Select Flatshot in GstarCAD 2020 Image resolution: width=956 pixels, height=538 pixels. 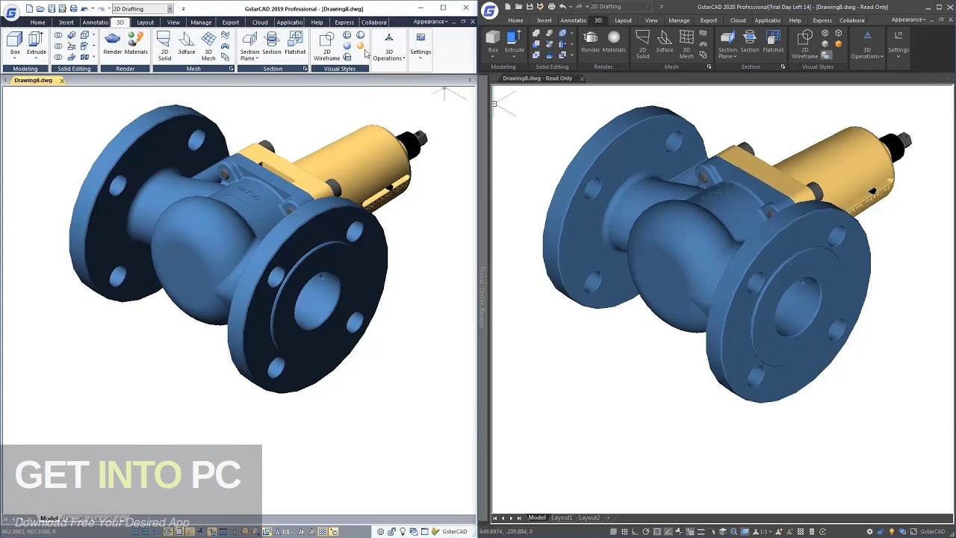pos(773,42)
